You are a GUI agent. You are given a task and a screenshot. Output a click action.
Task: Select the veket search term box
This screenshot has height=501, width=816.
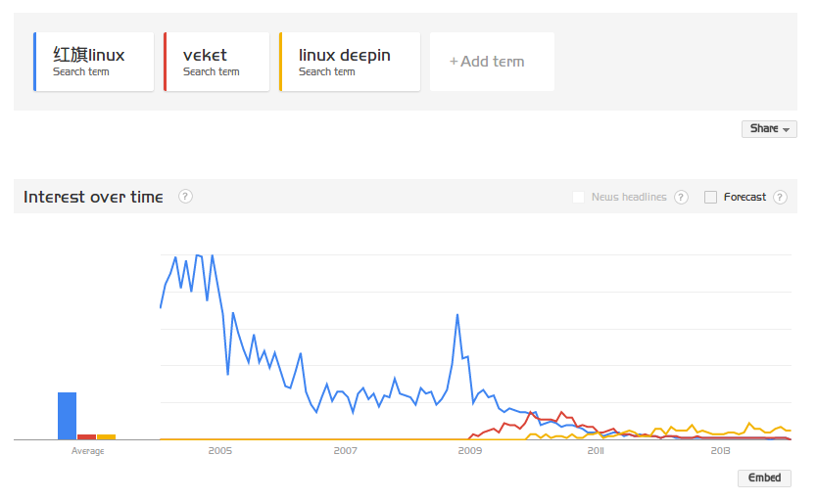216,62
